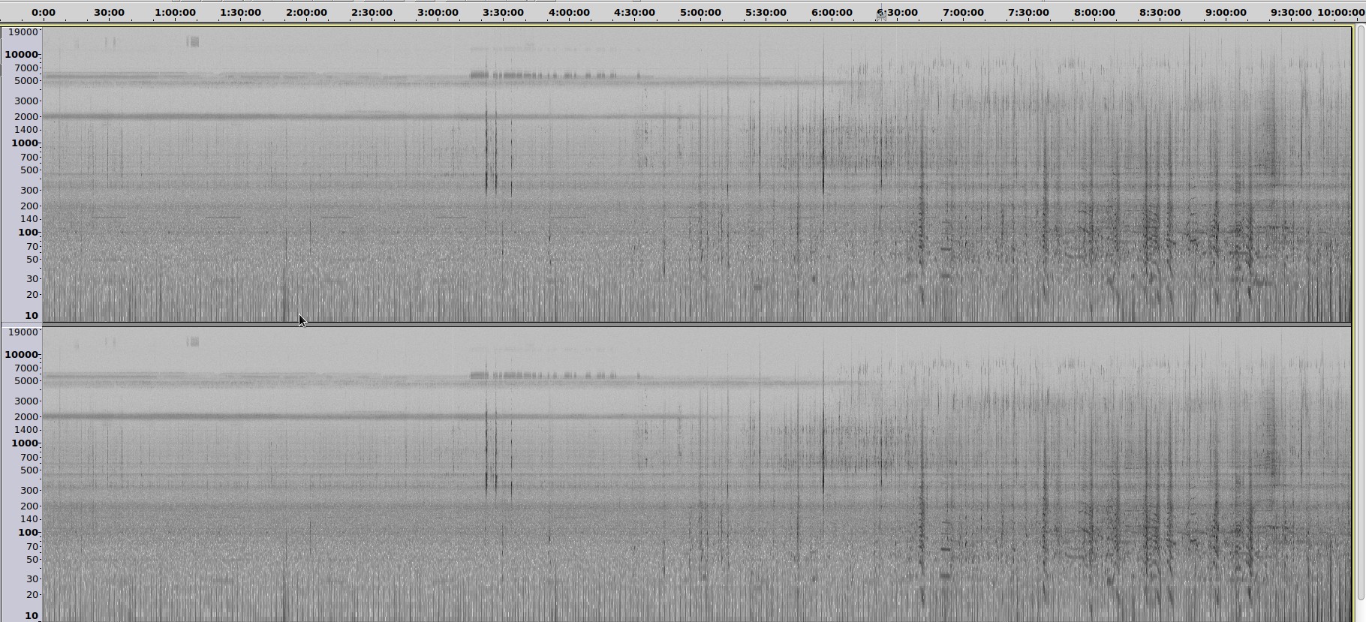The width and height of the screenshot is (1366, 622).
Task: Click the 8:30:00 mark on the timeline
Action: 1160,13
